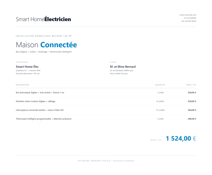212x175 pixels.
Task: Click the 504,00 € interrupteurs amount
Action: [x=192, y=110]
